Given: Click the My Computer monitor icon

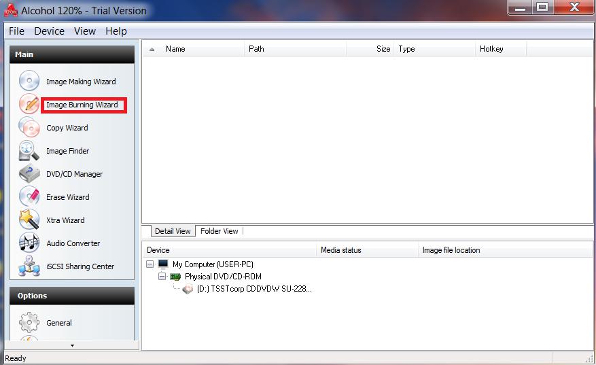Looking at the screenshot, I should click(163, 264).
